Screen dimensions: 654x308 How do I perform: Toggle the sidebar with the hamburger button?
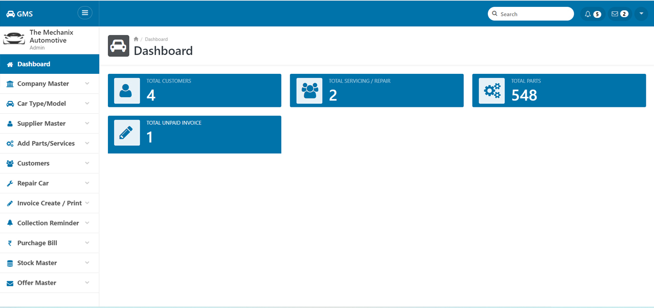coord(85,13)
